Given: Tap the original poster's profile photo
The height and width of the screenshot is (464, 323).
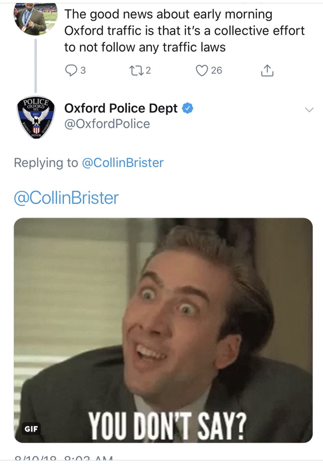Looking at the screenshot, I should [36, 18].
